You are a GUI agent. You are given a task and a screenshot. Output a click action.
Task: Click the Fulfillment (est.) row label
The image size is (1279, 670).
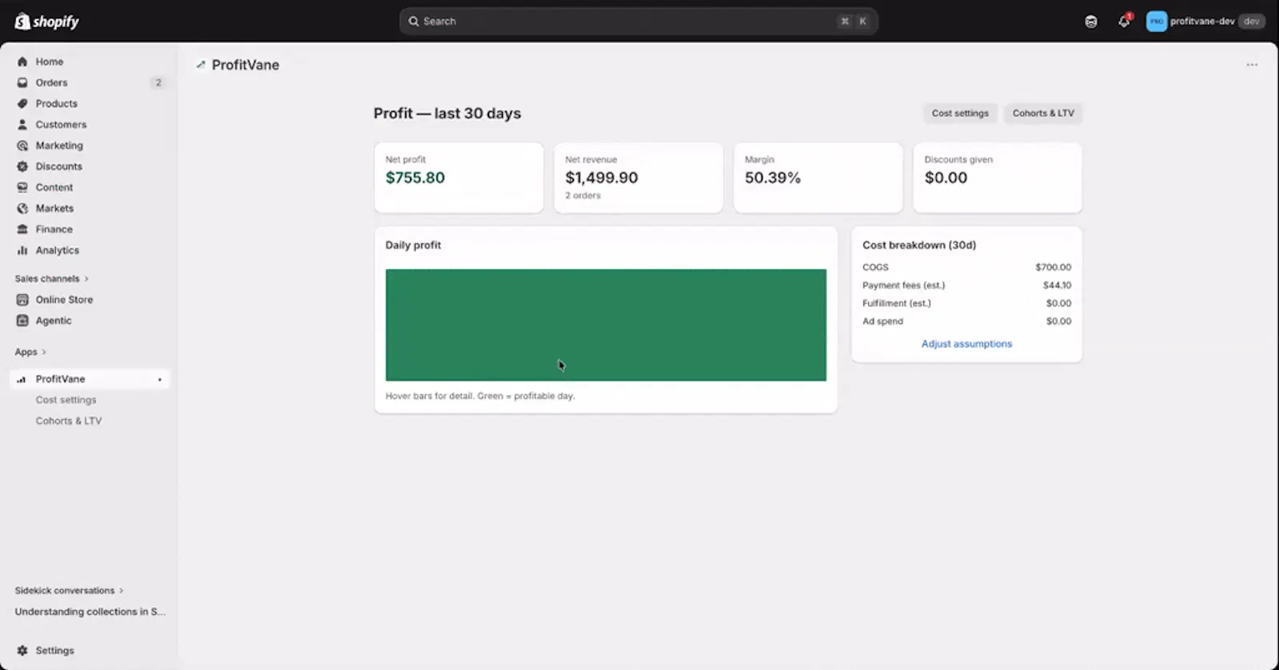click(896, 303)
